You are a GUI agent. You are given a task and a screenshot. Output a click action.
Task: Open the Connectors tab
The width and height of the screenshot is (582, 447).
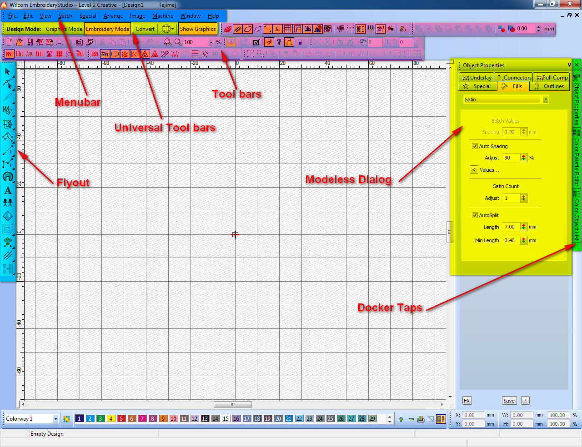point(514,78)
